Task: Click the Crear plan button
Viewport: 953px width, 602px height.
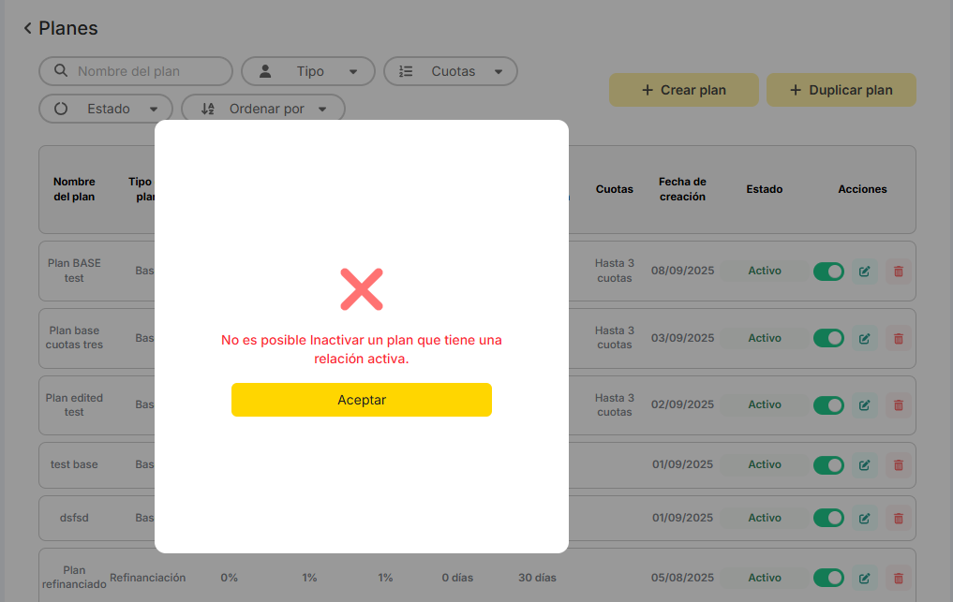Action: click(683, 90)
